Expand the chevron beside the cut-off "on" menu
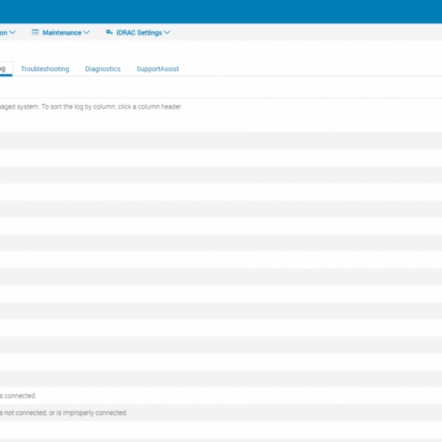 [x=12, y=32]
